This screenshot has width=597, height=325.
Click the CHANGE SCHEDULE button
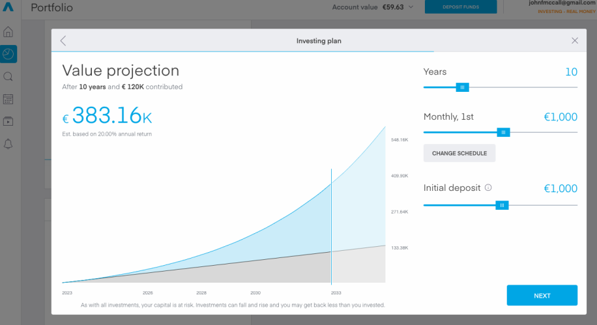coord(459,153)
